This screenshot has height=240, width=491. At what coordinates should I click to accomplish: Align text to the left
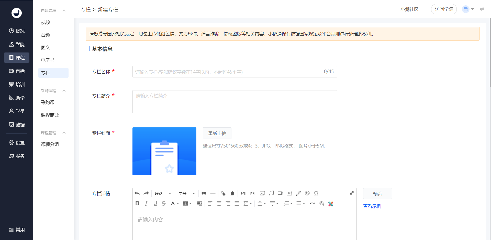[210, 203]
